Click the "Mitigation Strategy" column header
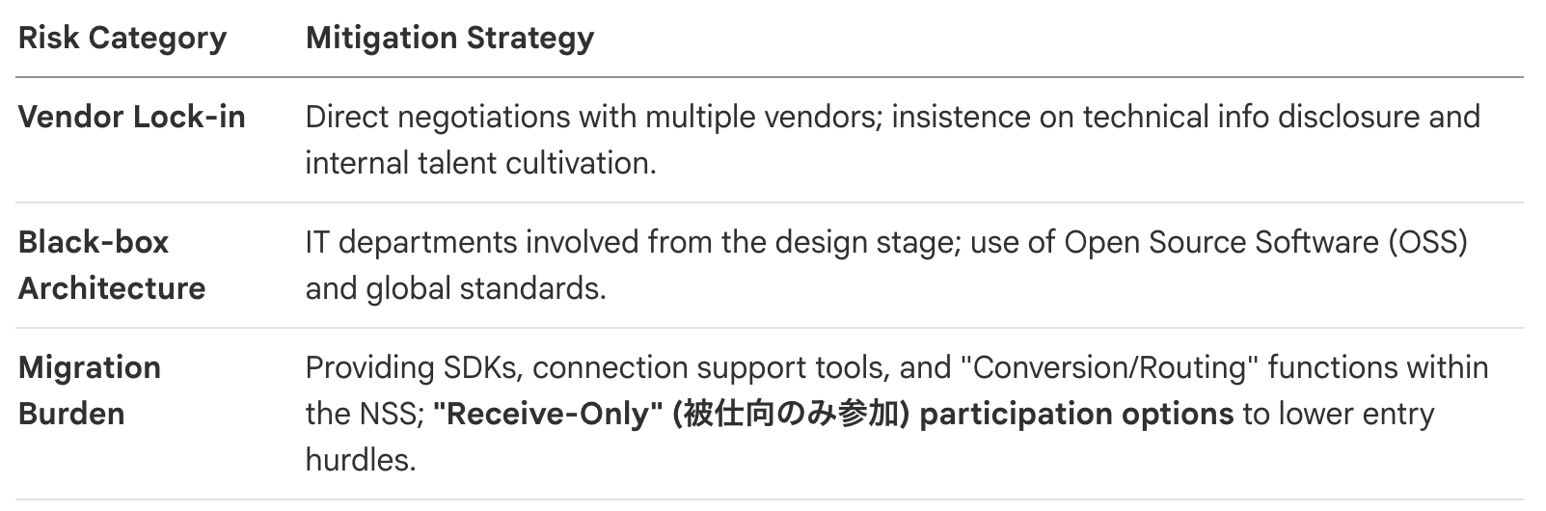Screen dimensions: 1546x511 449,39
